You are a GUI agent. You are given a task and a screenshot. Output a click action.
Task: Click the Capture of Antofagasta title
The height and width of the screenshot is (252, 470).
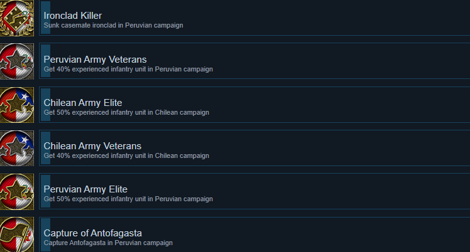tap(92, 233)
